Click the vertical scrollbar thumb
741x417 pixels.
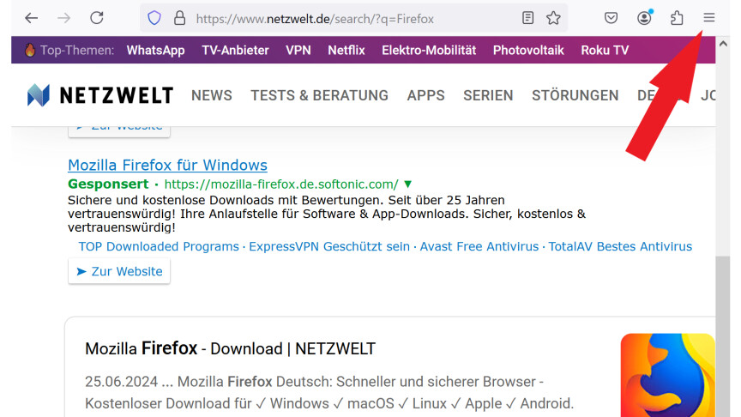click(x=723, y=336)
